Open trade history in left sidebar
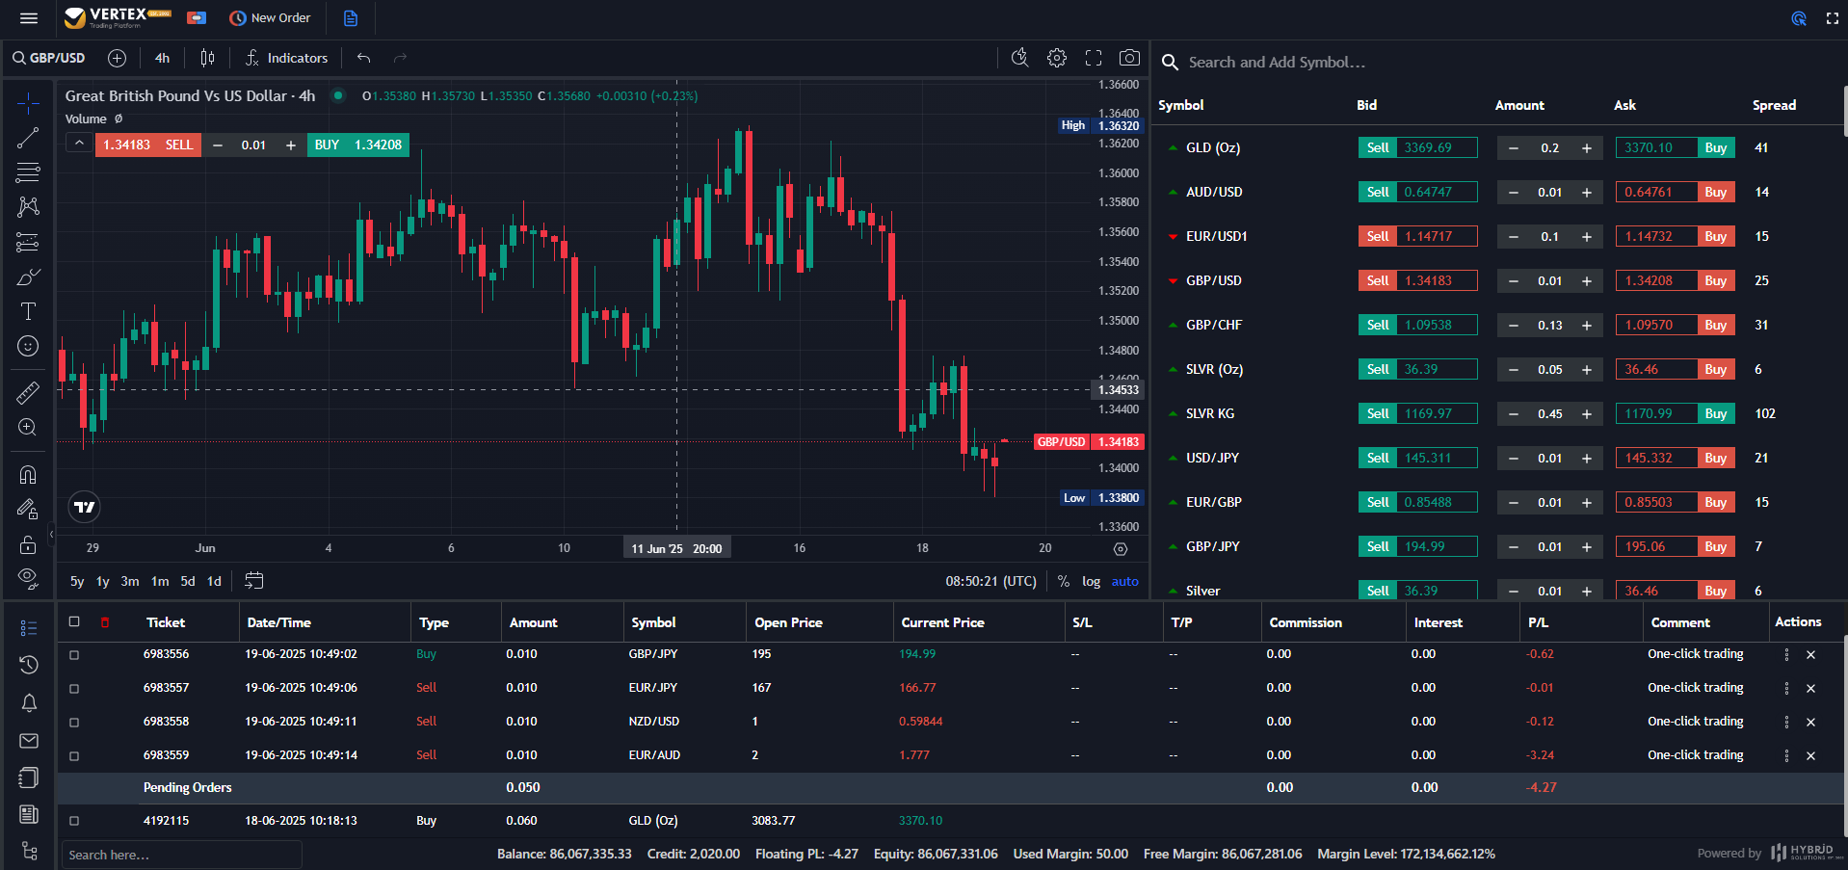Image resolution: width=1848 pixels, height=870 pixels. (x=29, y=665)
